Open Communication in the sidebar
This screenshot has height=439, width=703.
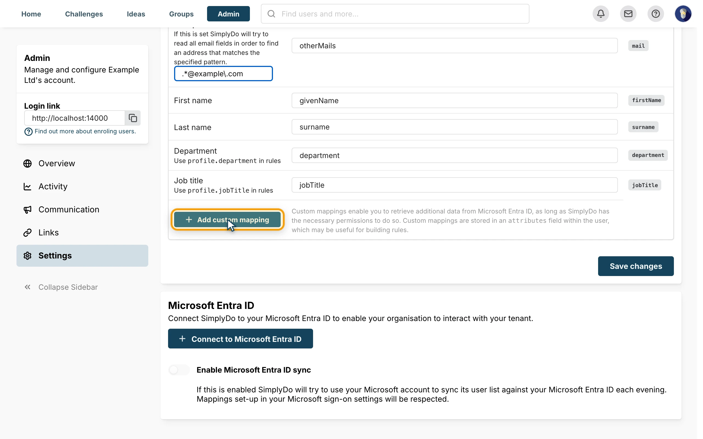tap(82, 209)
